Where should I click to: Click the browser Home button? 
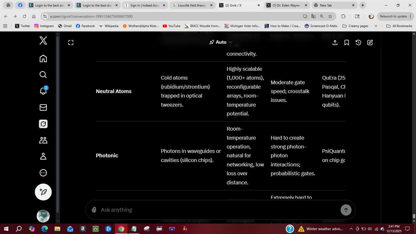34,16
